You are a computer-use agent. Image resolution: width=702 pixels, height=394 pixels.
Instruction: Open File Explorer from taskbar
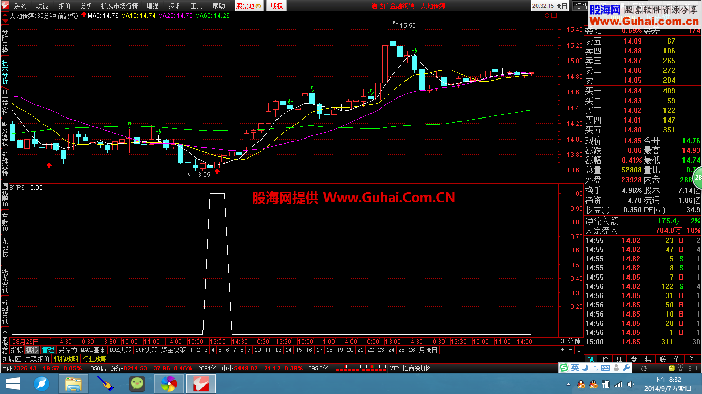pyautogui.click(x=73, y=384)
